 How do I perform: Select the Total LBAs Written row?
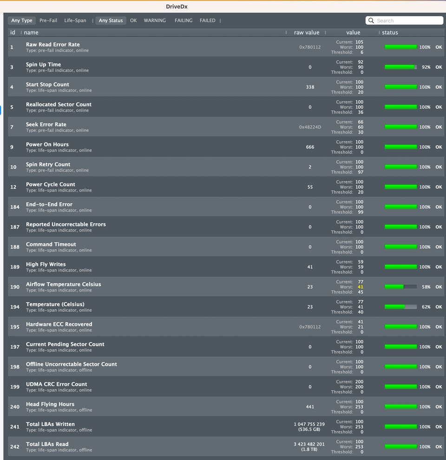226,426
